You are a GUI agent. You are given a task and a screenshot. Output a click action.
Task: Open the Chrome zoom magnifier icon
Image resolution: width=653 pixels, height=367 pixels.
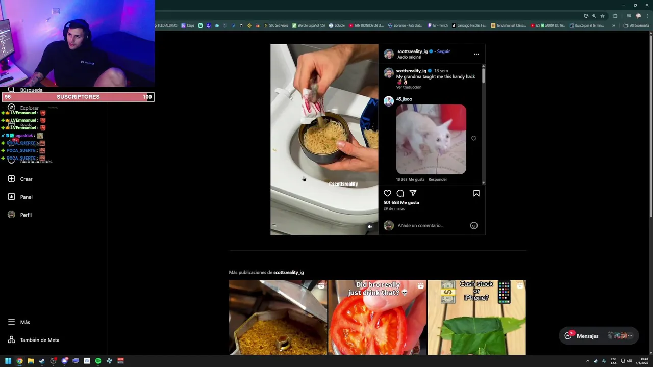pos(594,16)
